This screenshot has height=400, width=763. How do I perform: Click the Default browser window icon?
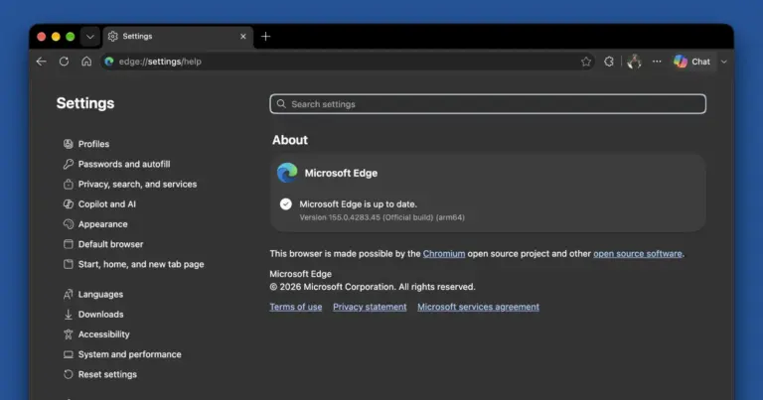tap(69, 244)
